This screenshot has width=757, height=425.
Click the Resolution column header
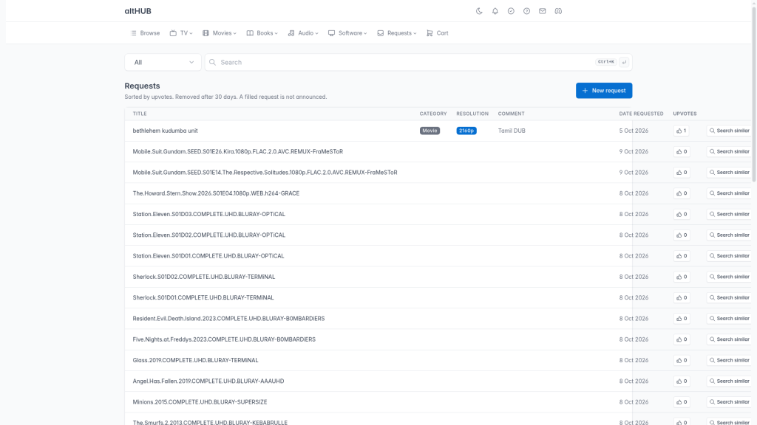click(472, 114)
